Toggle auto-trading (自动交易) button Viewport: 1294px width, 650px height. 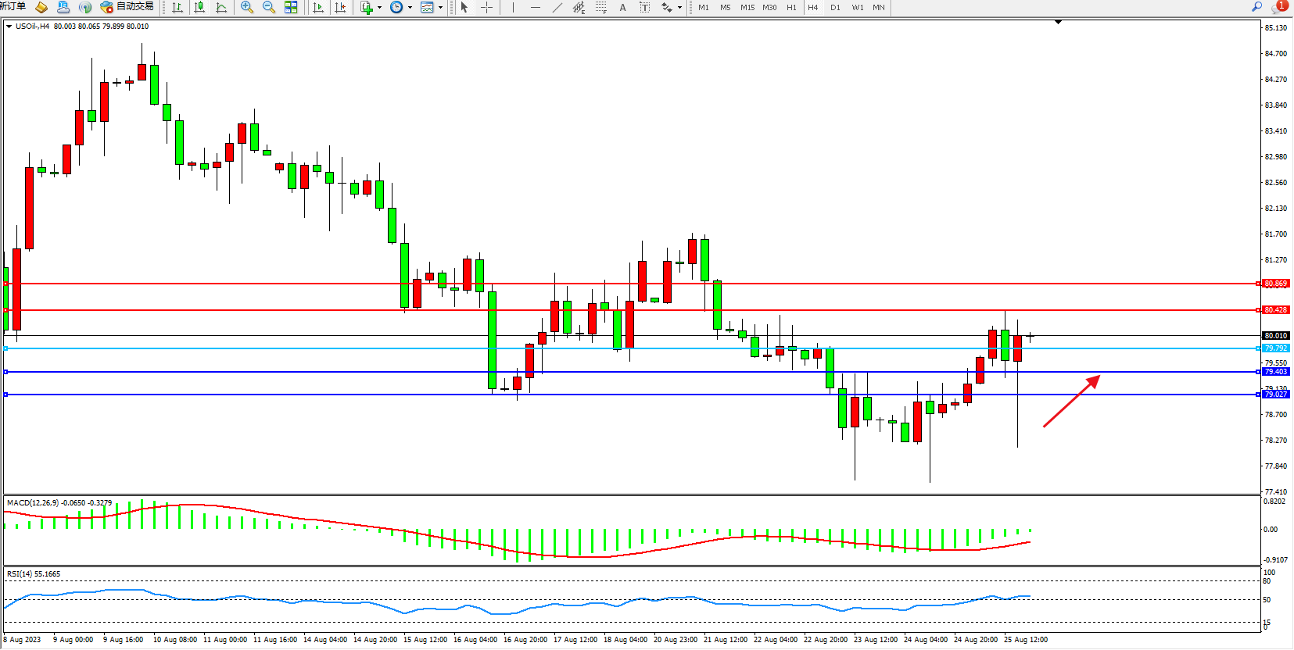(x=127, y=7)
